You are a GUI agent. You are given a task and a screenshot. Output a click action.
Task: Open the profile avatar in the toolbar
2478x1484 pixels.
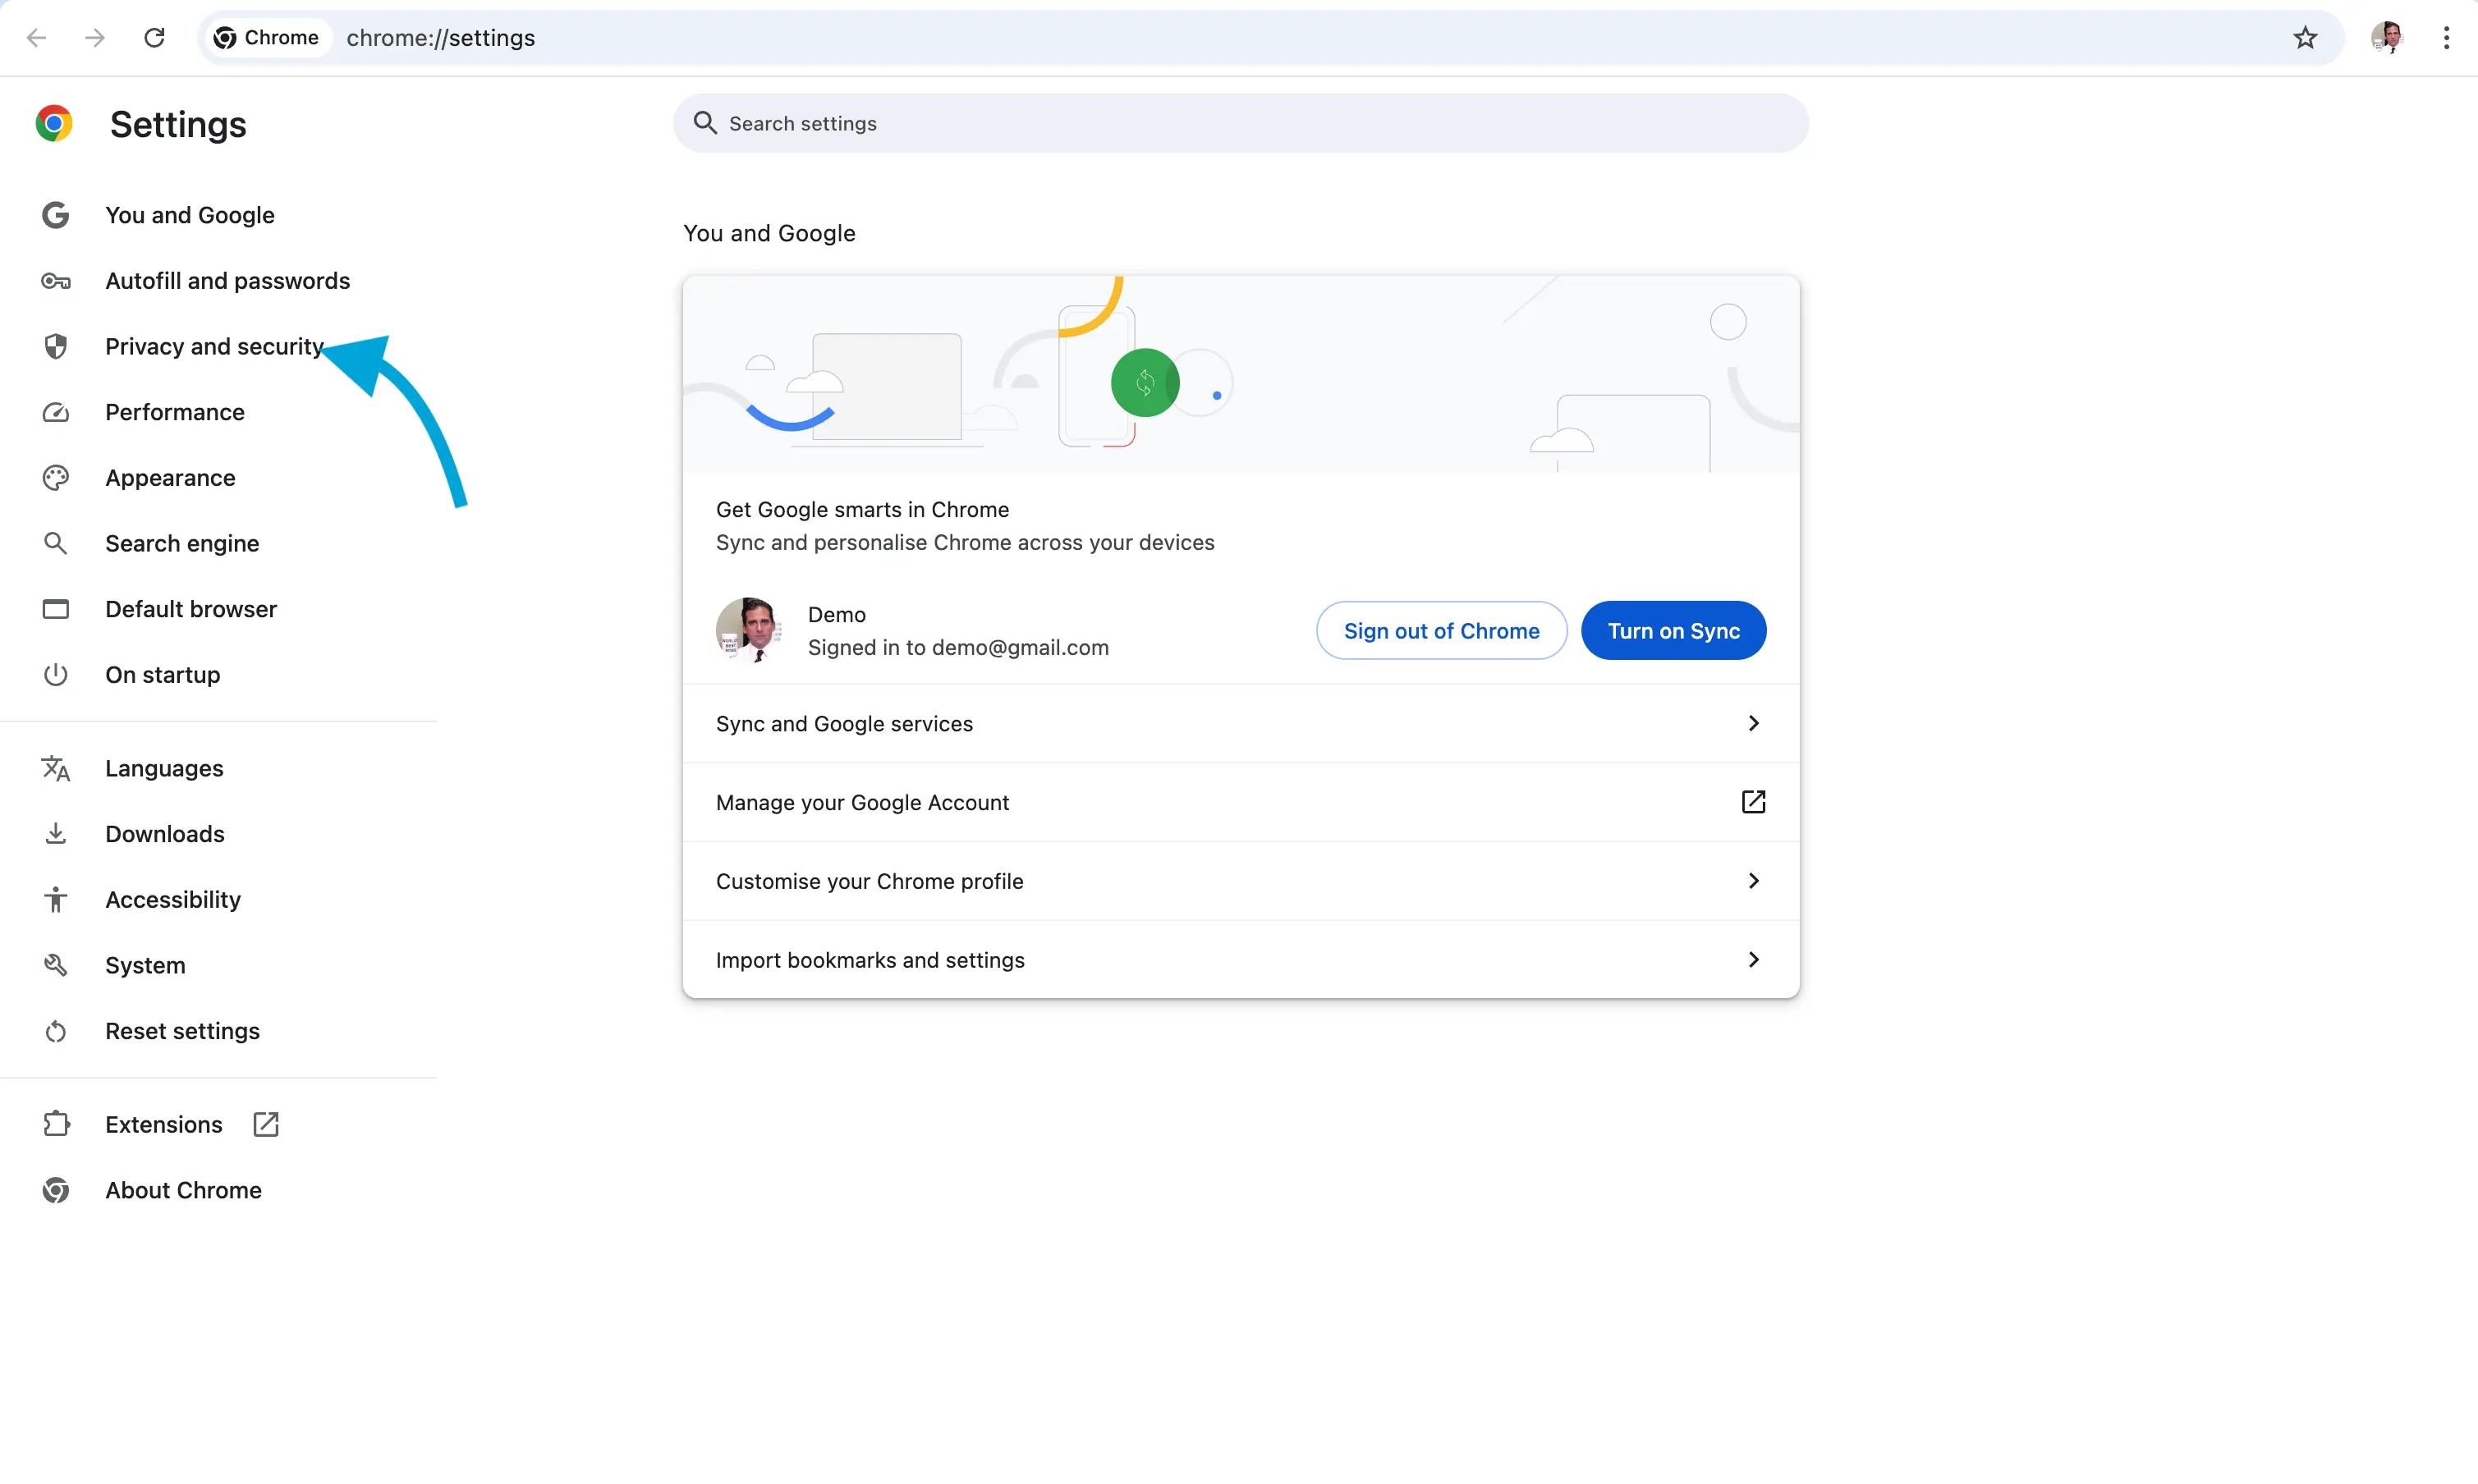[2387, 38]
